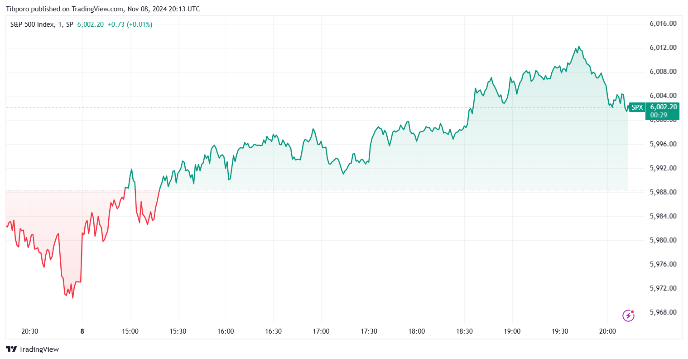Screen dimensions: 688x359
Task: Select the 17:30 time axis label
Action: (369, 331)
